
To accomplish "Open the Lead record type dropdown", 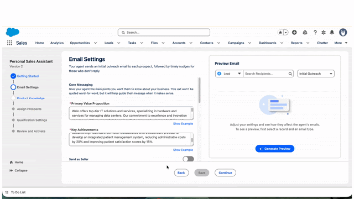I will tap(229, 74).
